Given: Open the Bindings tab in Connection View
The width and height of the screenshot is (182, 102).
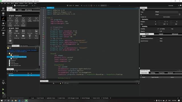Looking at the screenshot, I should point(153,73).
